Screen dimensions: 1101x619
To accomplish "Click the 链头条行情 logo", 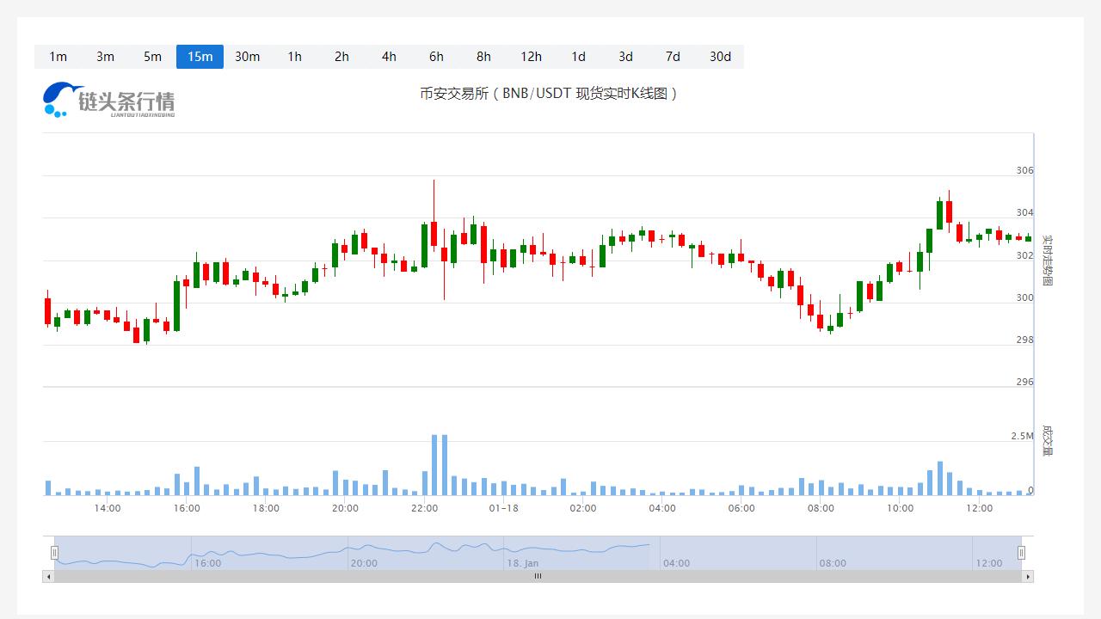I will (x=109, y=101).
